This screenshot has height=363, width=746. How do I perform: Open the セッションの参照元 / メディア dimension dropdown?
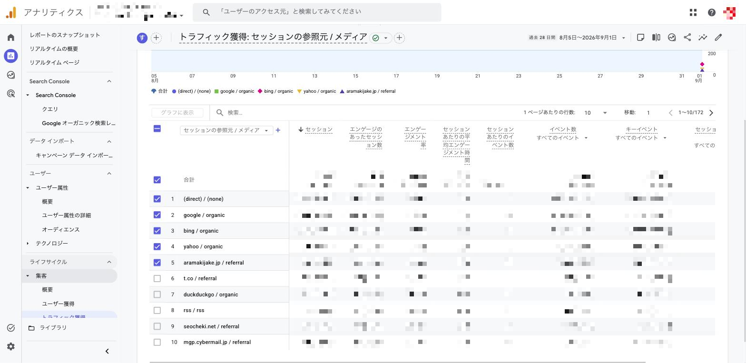pos(226,130)
